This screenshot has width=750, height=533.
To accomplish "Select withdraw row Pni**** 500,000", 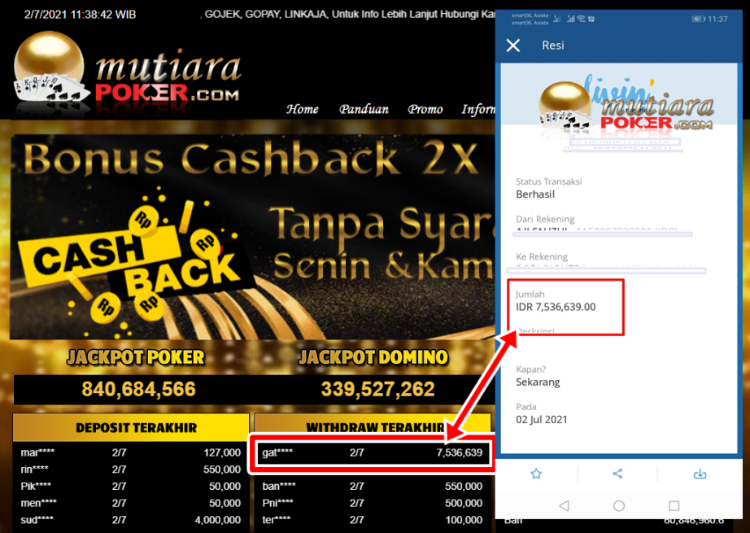I will (x=372, y=503).
